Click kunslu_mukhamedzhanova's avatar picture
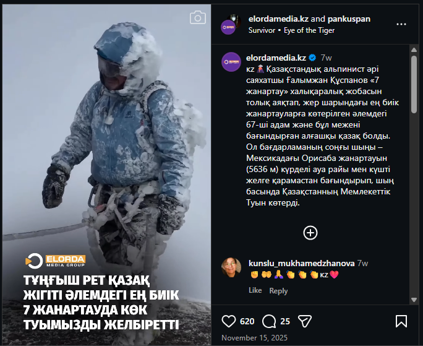The height and width of the screenshot is (346, 423). pyautogui.click(x=231, y=267)
